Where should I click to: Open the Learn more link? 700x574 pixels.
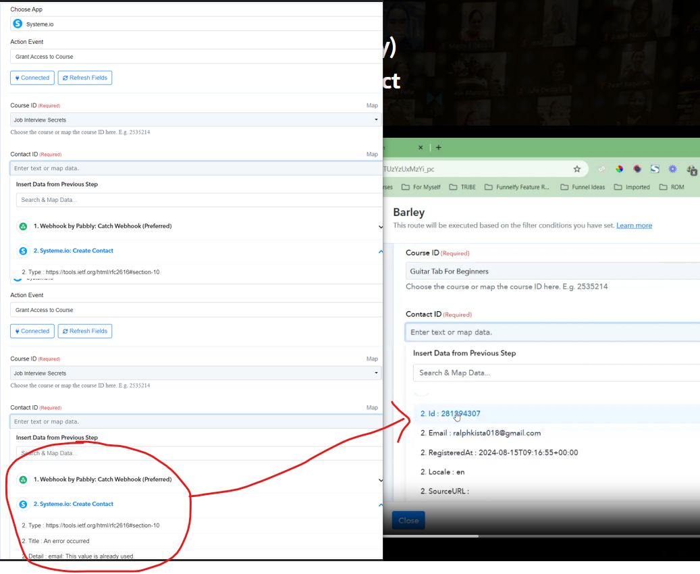tap(634, 225)
